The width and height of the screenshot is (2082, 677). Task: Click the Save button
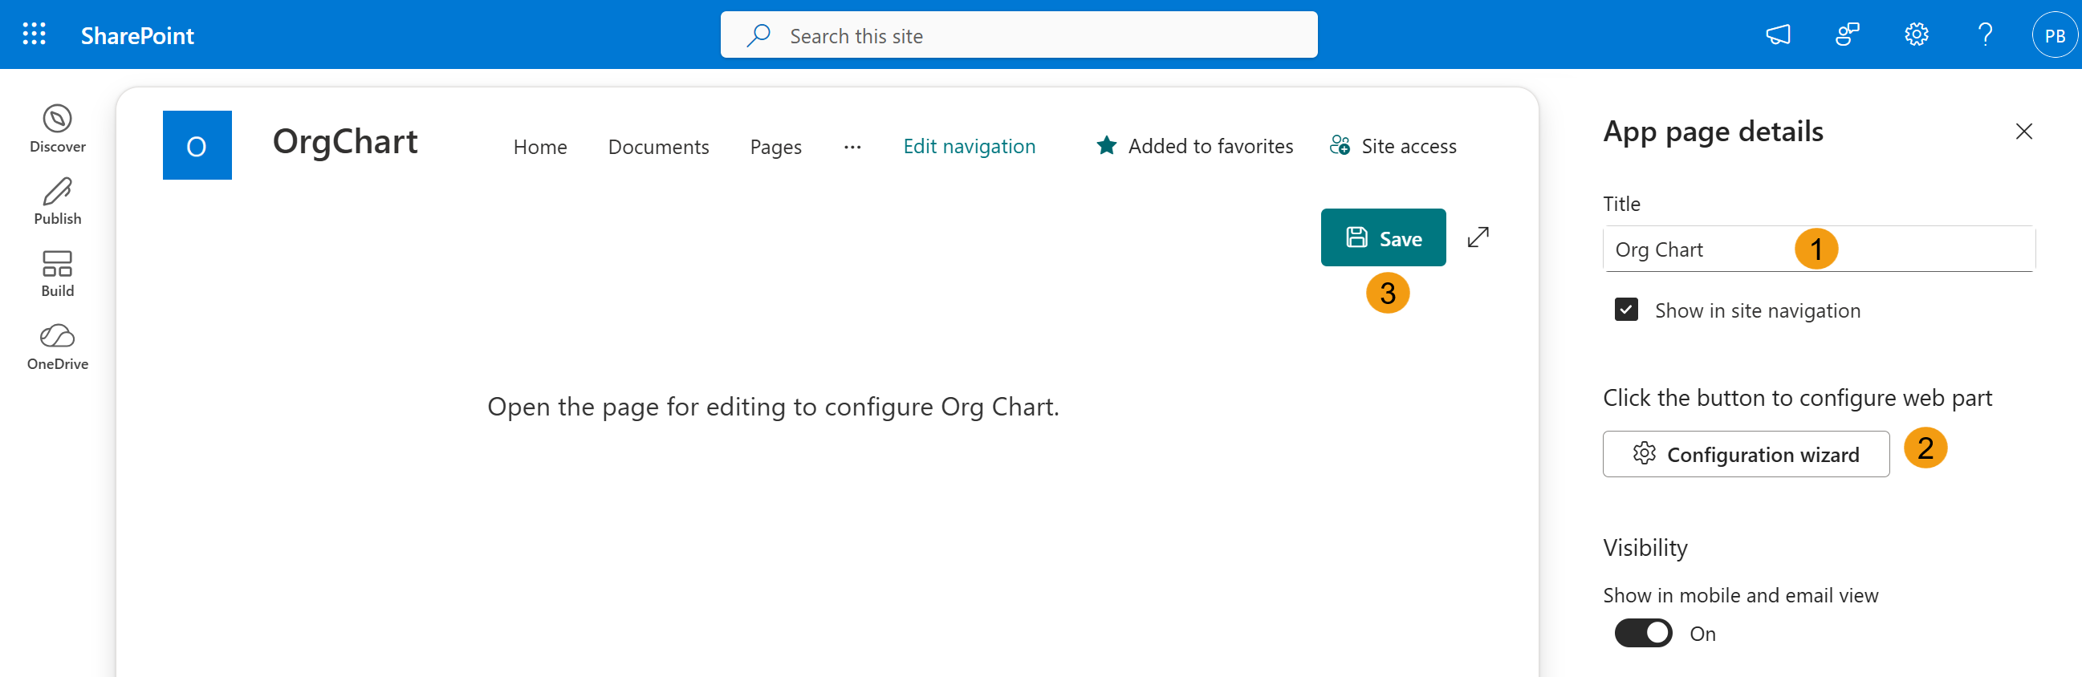(x=1383, y=237)
